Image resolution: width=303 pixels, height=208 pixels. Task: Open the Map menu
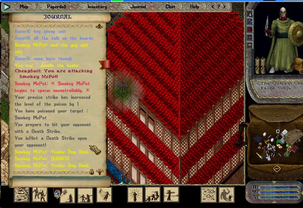24,7
